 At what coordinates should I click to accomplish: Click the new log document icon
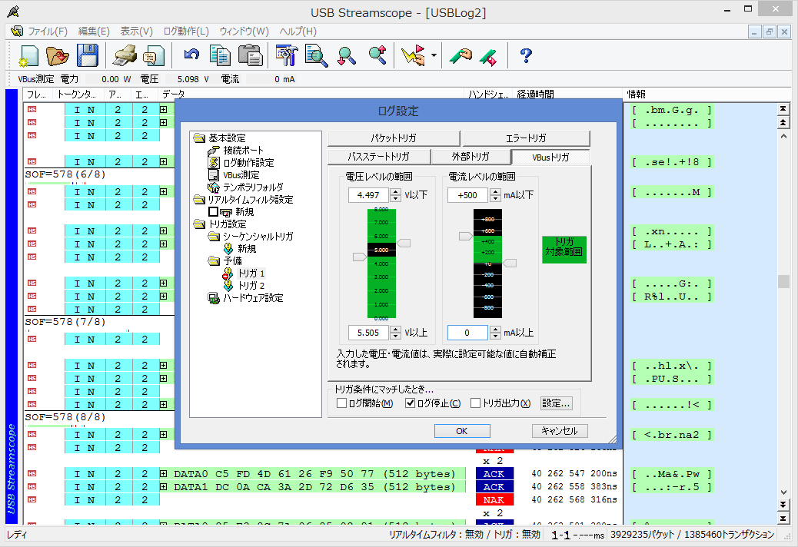(x=29, y=55)
